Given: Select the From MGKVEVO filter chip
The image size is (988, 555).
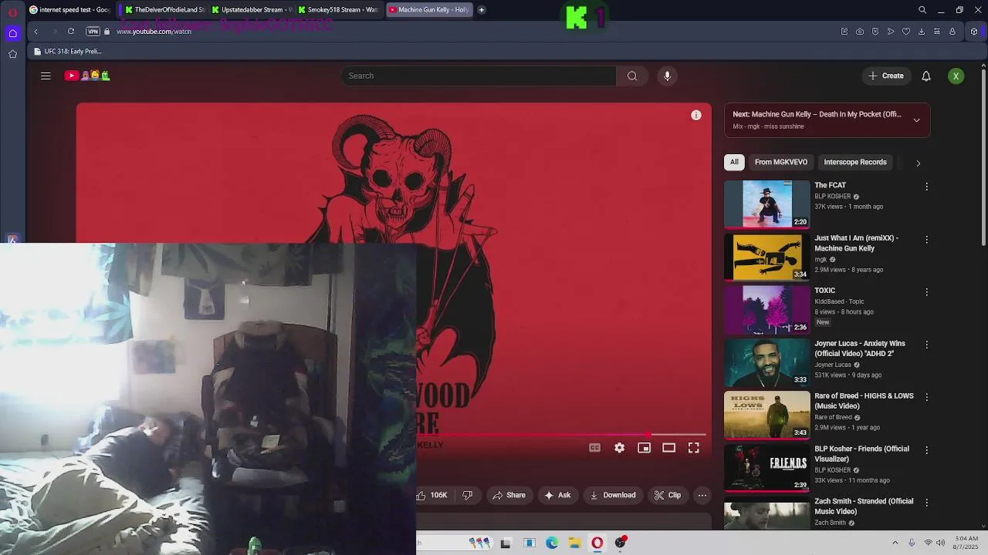Looking at the screenshot, I should [781, 162].
